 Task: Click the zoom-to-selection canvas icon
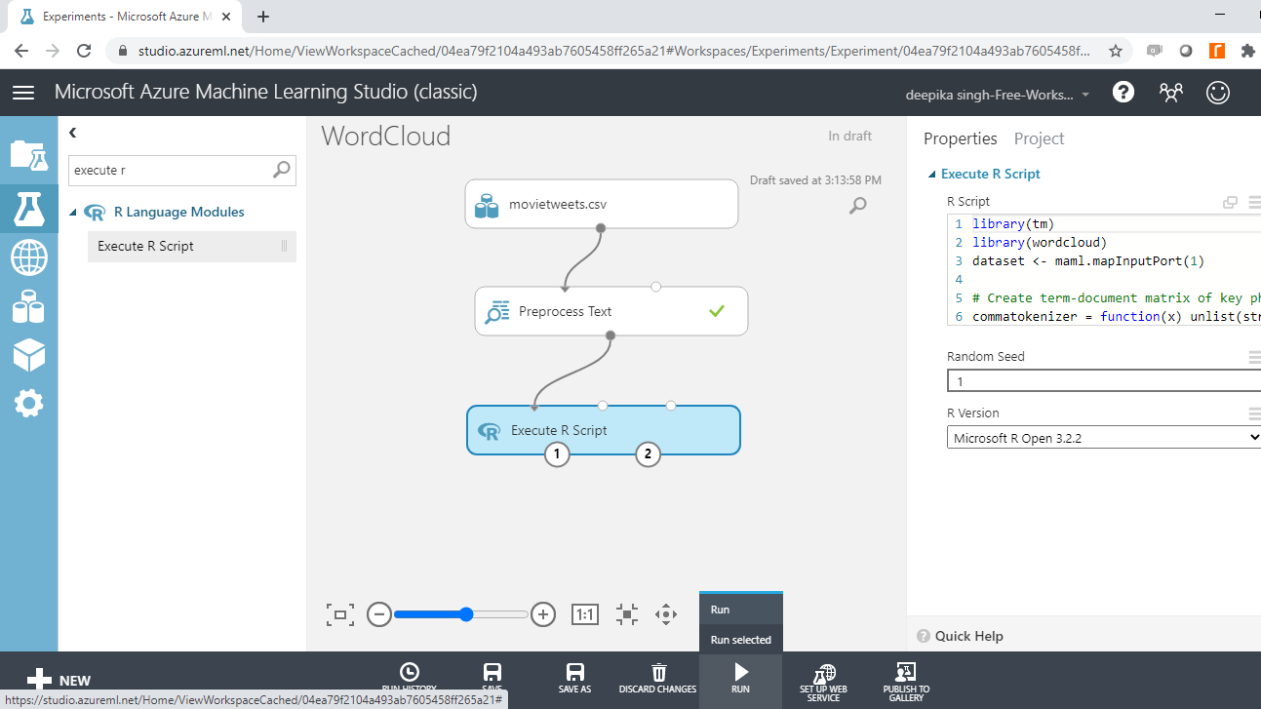click(627, 614)
